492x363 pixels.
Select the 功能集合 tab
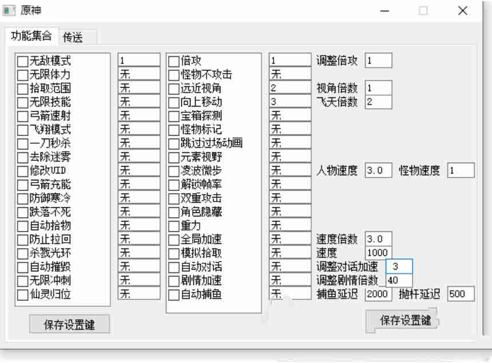pos(31,35)
